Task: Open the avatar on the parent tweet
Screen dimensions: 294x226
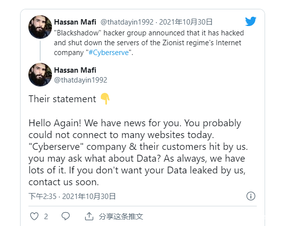Action: pyautogui.click(x=40, y=27)
